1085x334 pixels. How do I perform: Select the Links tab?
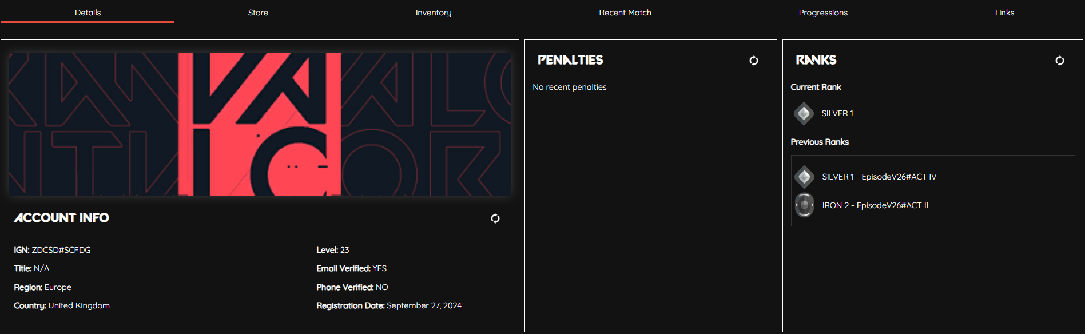[1004, 12]
